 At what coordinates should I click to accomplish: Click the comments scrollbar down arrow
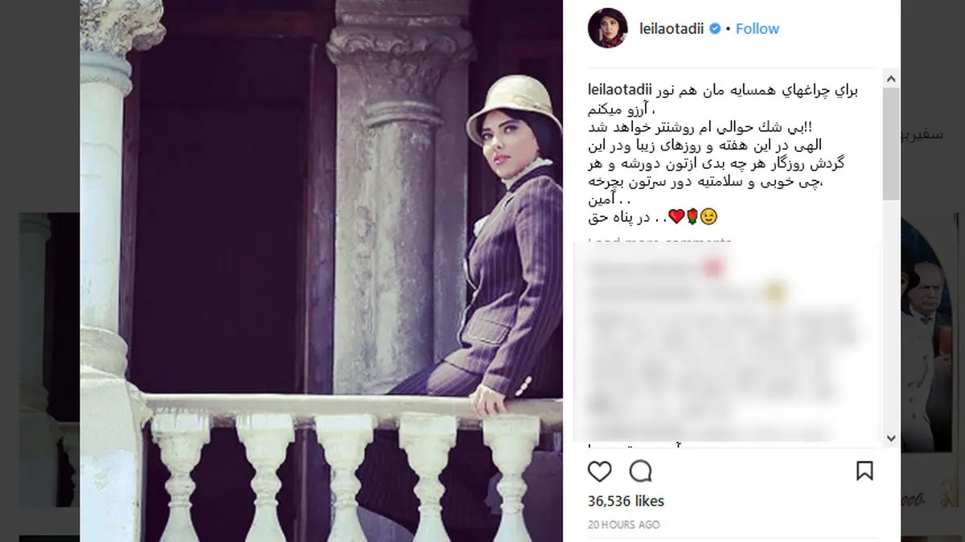[x=891, y=438]
